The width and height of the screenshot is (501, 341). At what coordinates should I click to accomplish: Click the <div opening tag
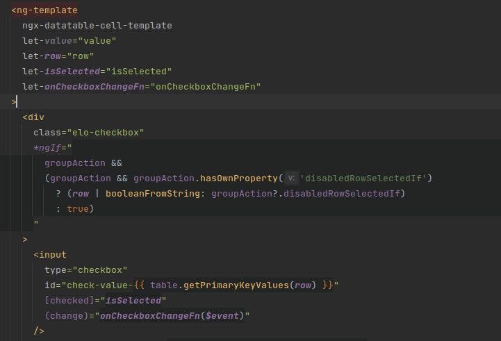click(x=33, y=117)
